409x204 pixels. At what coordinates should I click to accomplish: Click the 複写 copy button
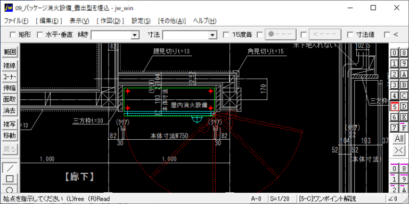point(10,124)
